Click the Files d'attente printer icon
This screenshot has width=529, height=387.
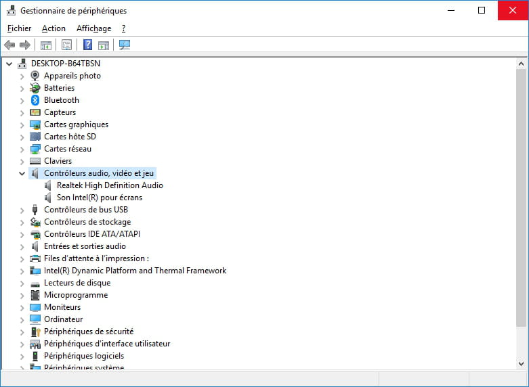tap(35, 258)
